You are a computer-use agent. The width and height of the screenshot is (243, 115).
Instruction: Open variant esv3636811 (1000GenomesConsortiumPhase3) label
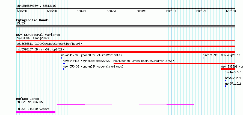49,44
